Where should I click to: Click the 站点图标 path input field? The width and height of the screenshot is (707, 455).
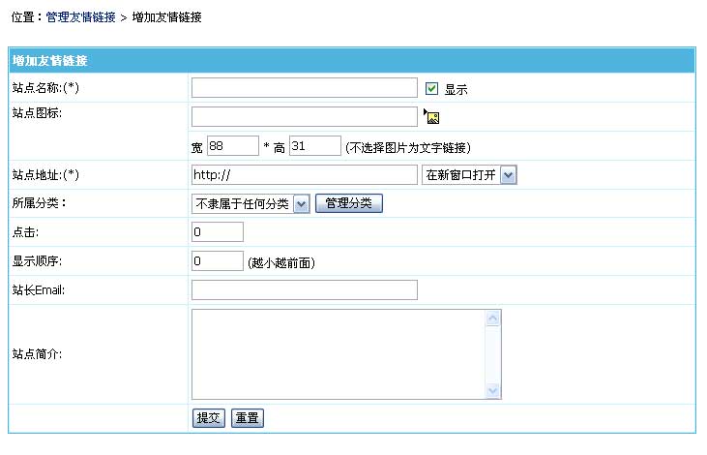click(x=304, y=117)
